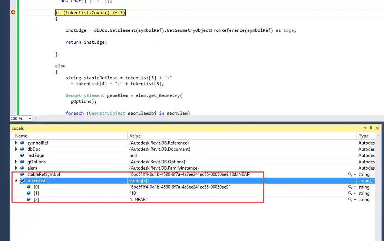Open the 100 % zoom dropdown
384x241 pixels.
click(30, 119)
